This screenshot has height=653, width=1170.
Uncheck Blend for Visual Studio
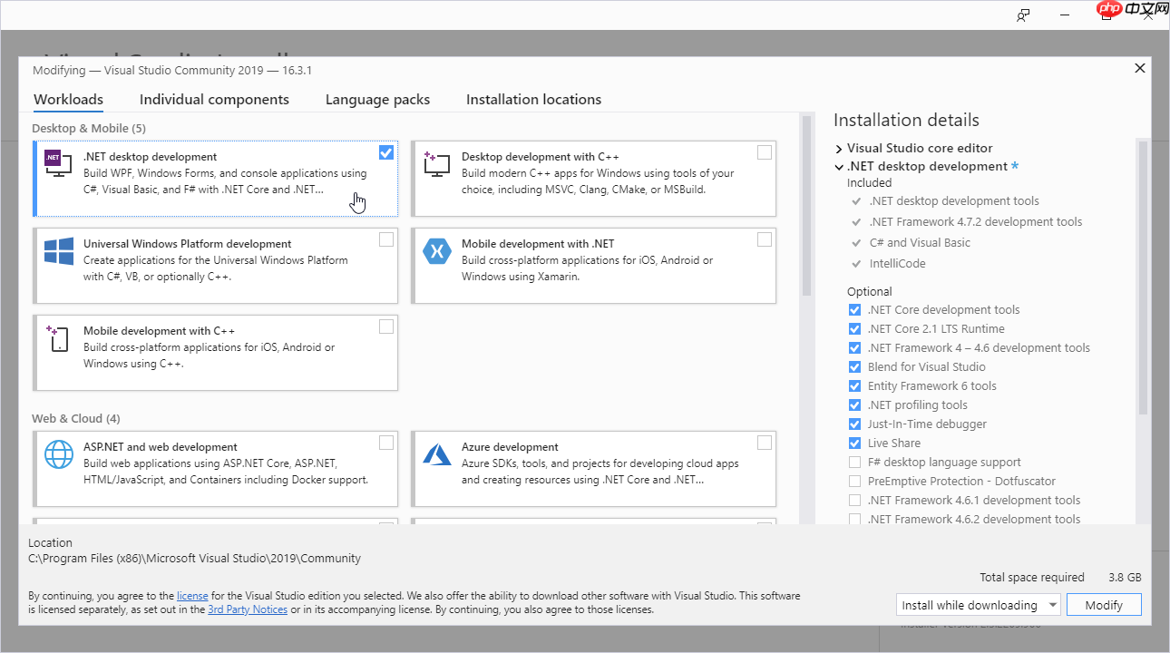pyautogui.click(x=854, y=367)
